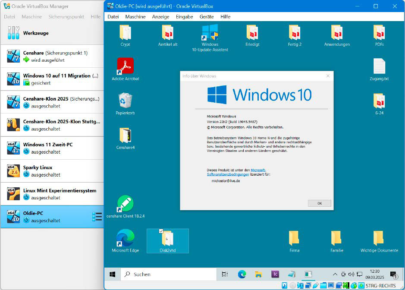The width and height of the screenshot is (405, 290).
Task: Expand the hidden system tray icons chevron
Action: [x=335, y=274]
